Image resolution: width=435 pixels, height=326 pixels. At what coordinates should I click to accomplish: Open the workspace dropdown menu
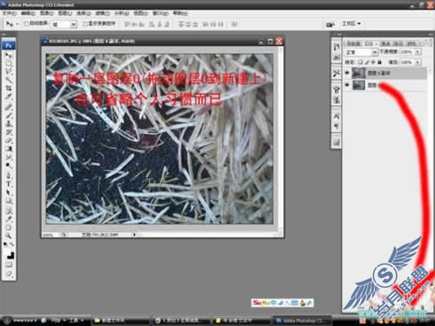352,23
